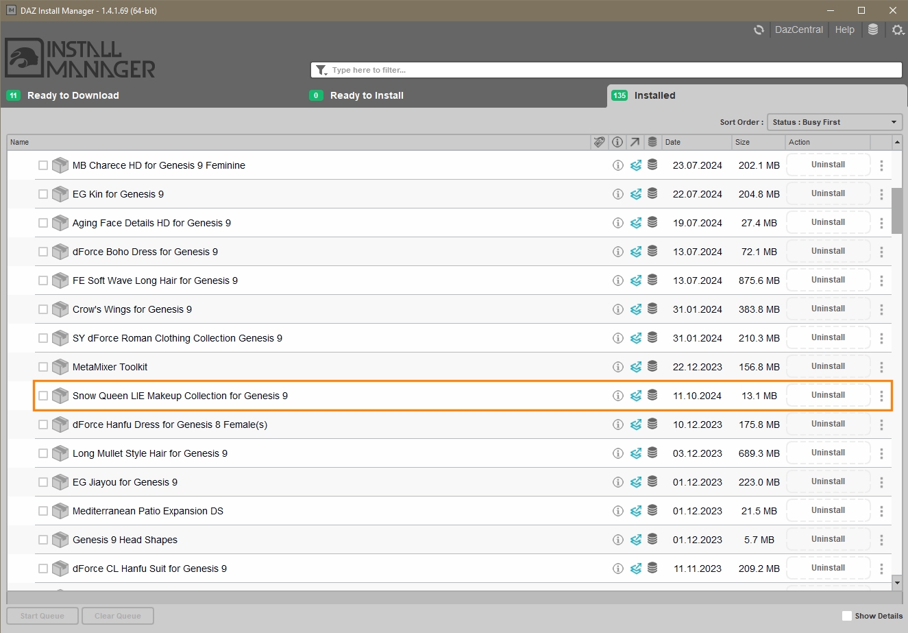Click scrollbar up arrow of product list

point(897,142)
